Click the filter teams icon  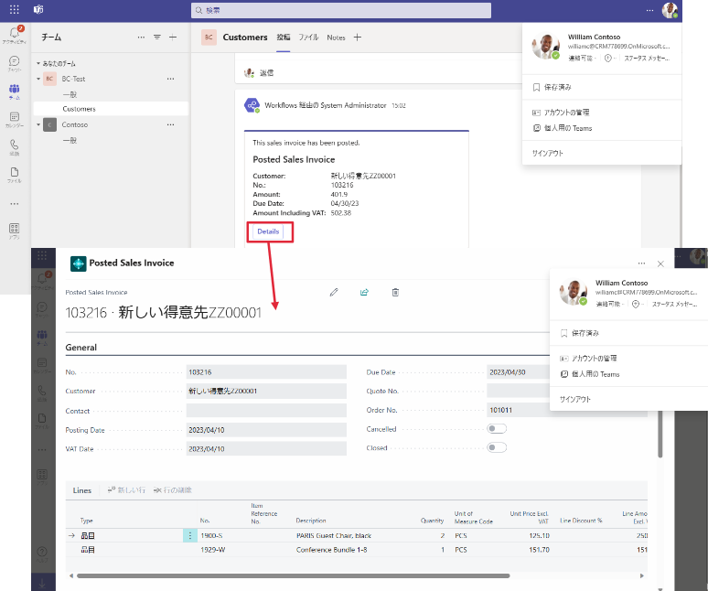157,37
